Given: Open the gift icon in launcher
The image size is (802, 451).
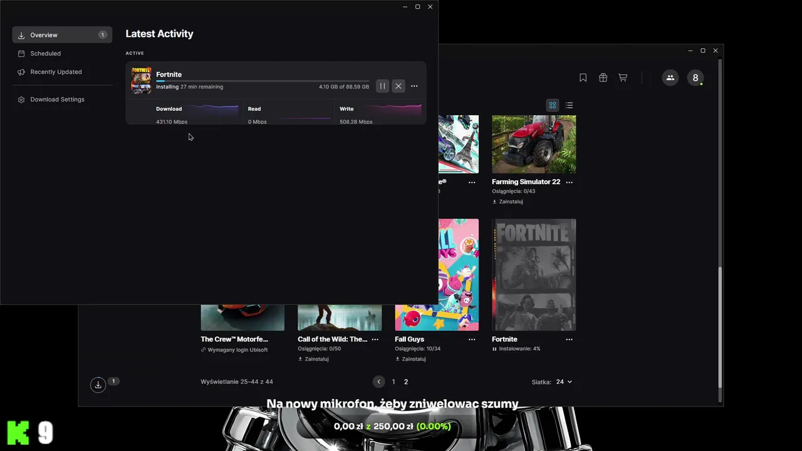Looking at the screenshot, I should [x=603, y=78].
